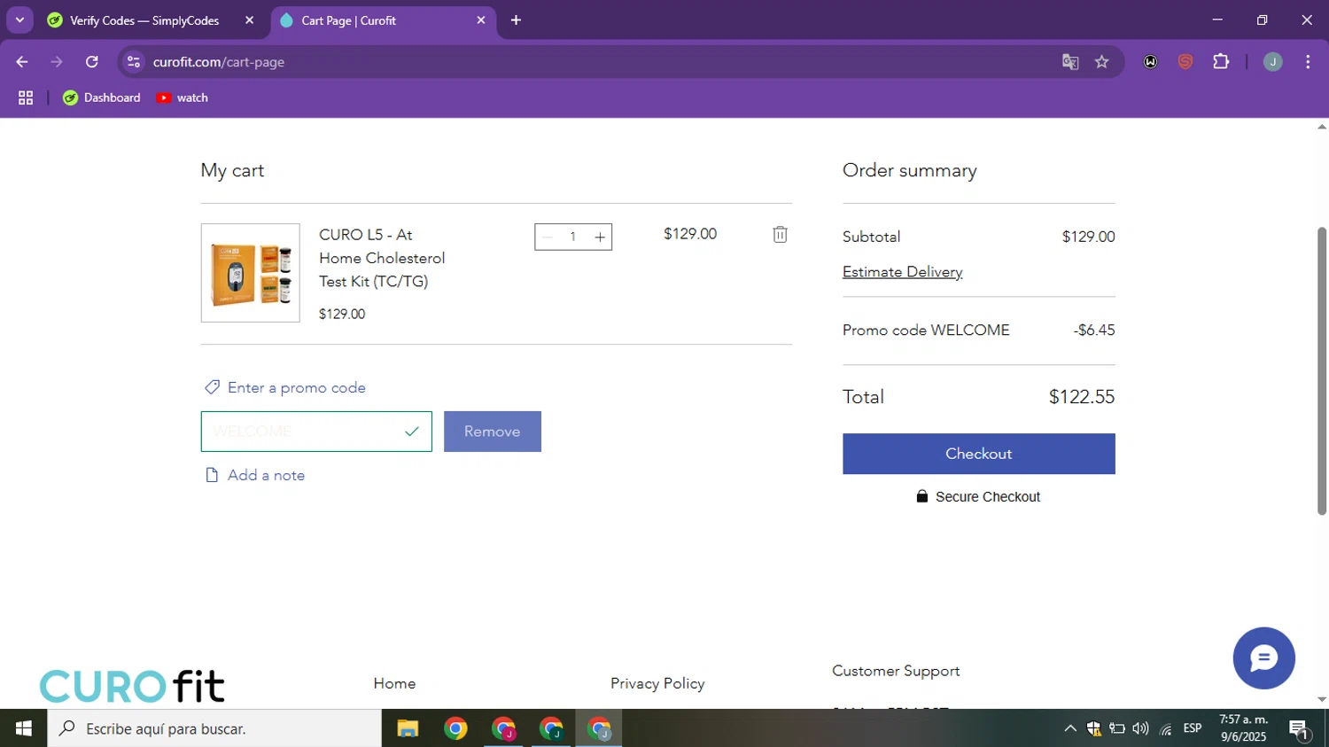This screenshot has height=747, width=1329.
Task: Click Enter a promo code link
Action: [x=297, y=387]
